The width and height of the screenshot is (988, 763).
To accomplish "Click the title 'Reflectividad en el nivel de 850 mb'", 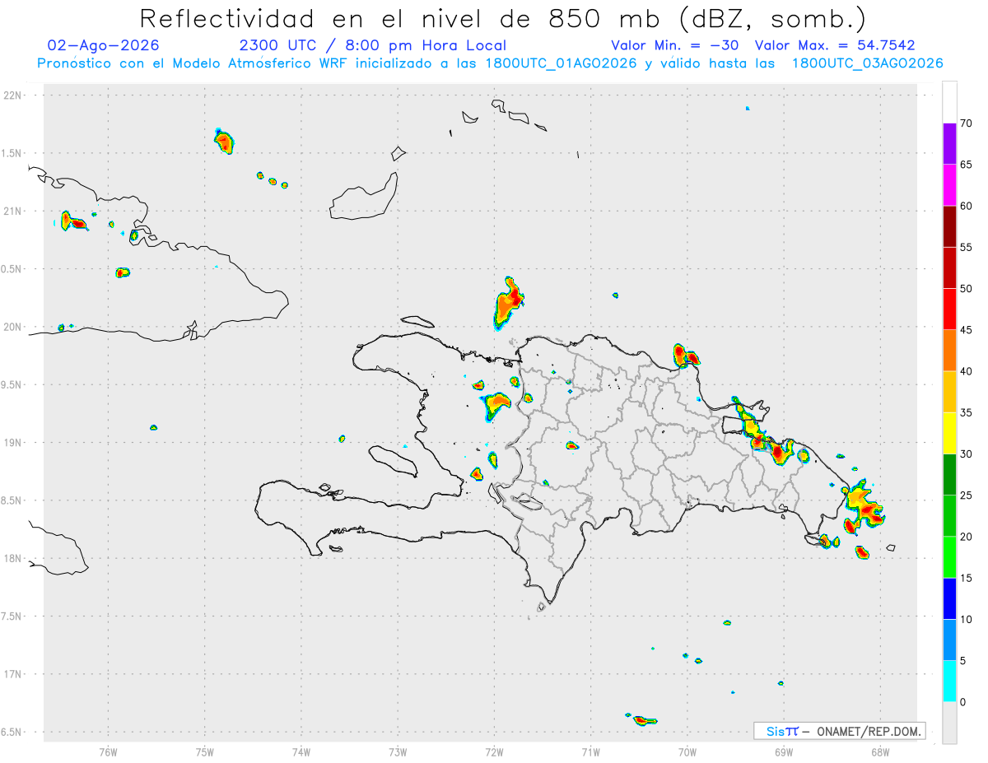I will 396,18.
